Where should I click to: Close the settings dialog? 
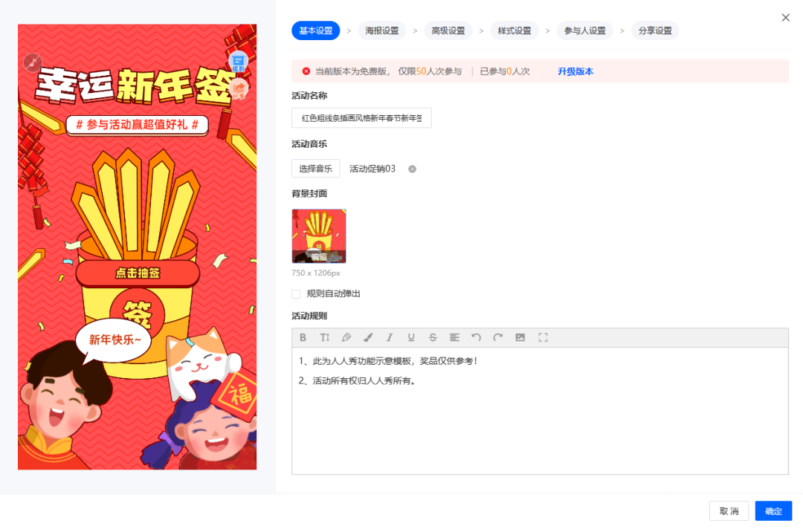point(786,18)
